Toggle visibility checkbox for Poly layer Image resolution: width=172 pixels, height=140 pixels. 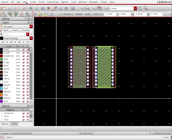(23, 59)
